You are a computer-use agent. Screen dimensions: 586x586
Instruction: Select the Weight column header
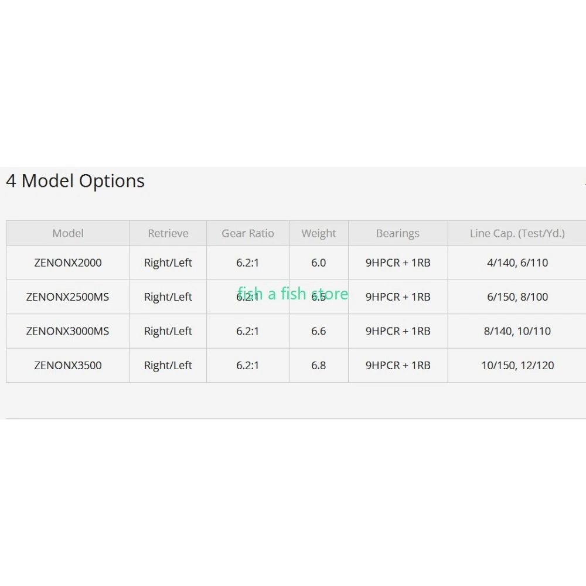click(x=319, y=233)
